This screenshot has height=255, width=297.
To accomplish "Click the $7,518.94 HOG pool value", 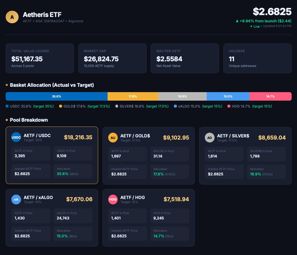I will coord(176,199).
